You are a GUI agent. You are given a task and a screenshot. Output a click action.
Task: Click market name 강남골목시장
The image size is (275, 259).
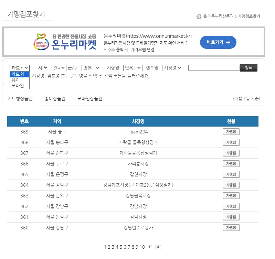coord(138,196)
